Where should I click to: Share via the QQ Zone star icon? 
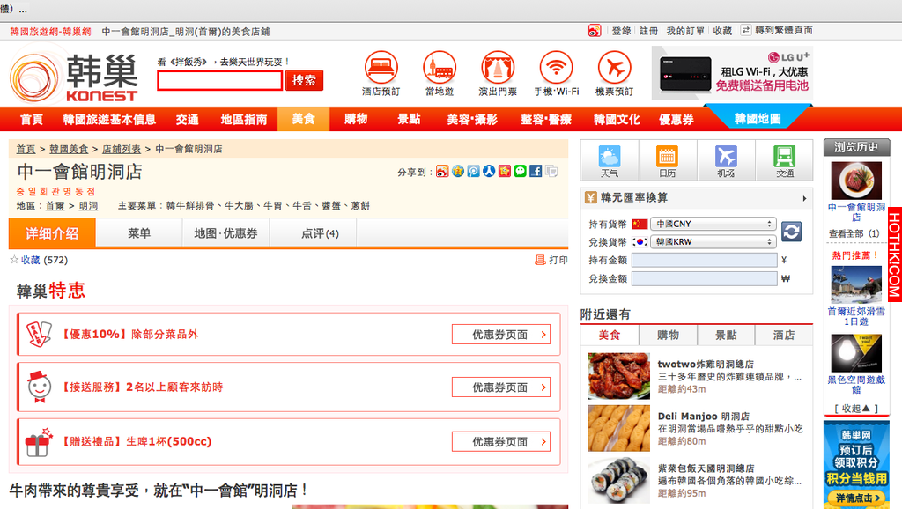point(458,172)
